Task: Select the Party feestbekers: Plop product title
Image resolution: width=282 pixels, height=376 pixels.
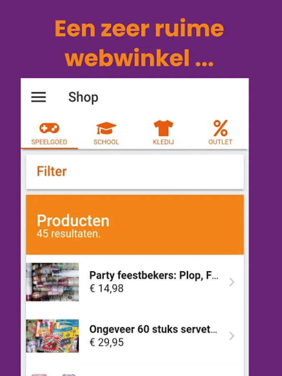Action: [x=154, y=276]
